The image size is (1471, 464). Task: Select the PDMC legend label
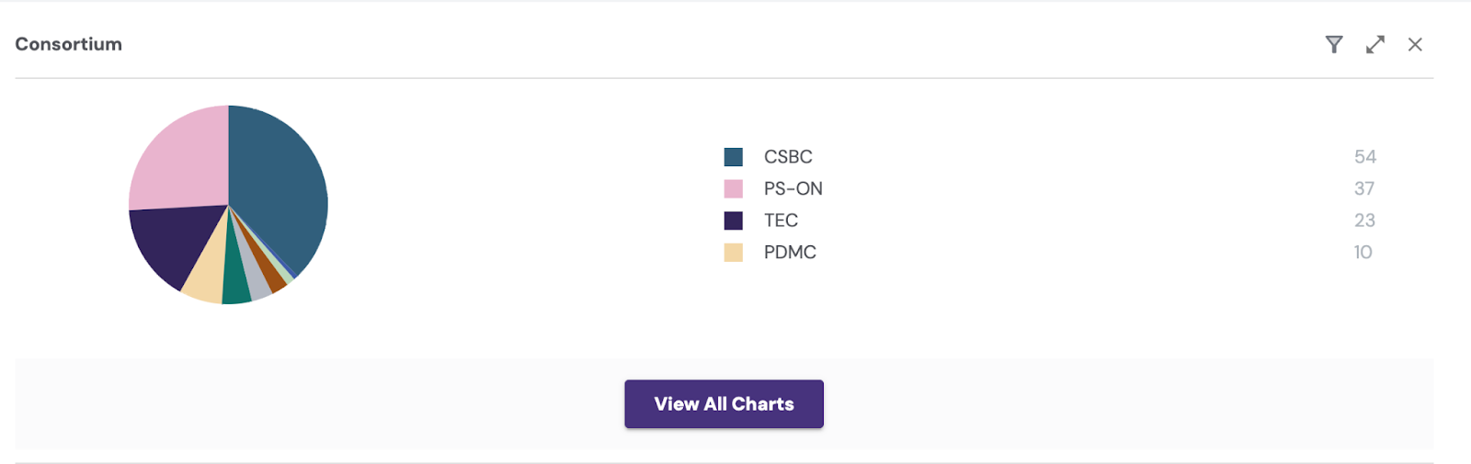(x=790, y=253)
